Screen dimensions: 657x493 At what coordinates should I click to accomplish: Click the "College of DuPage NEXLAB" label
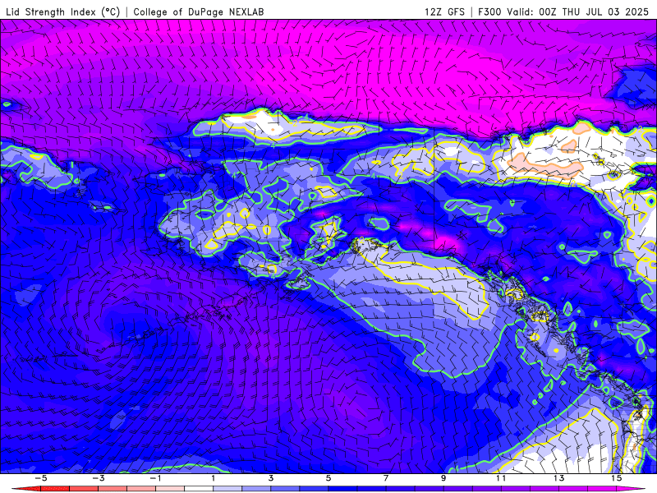tap(199, 12)
